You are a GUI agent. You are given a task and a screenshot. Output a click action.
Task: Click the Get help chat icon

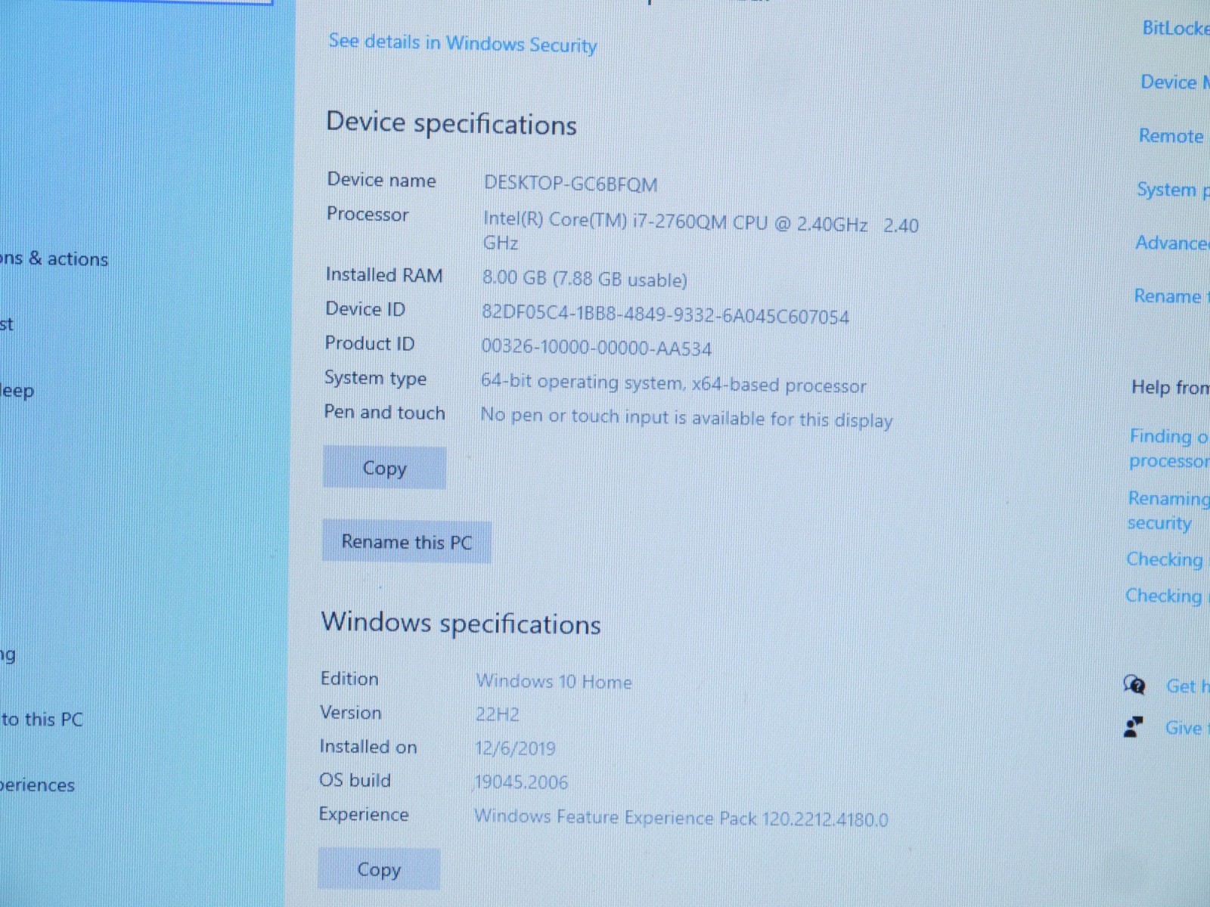(x=1134, y=686)
